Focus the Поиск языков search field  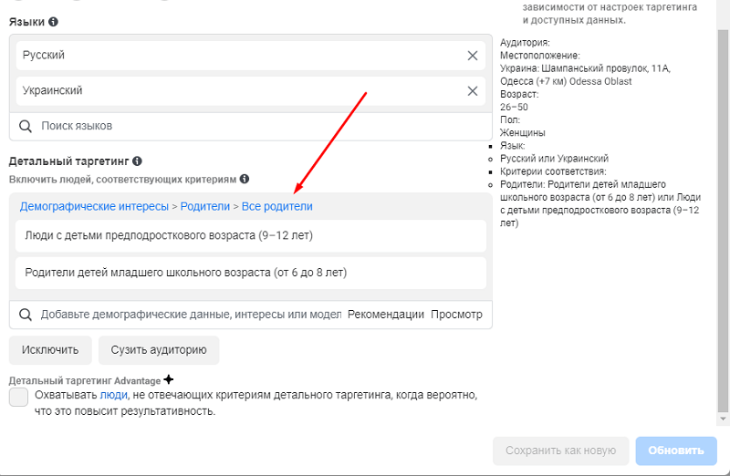250,126
